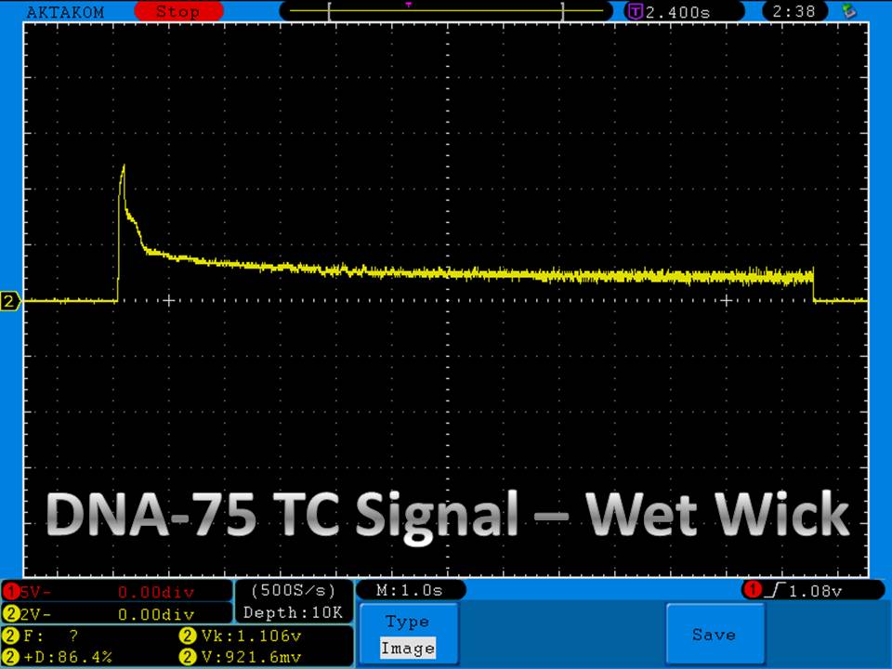Click the pink trigger marker in memory bar
Screen dimensions: 892x669
coord(409,5)
